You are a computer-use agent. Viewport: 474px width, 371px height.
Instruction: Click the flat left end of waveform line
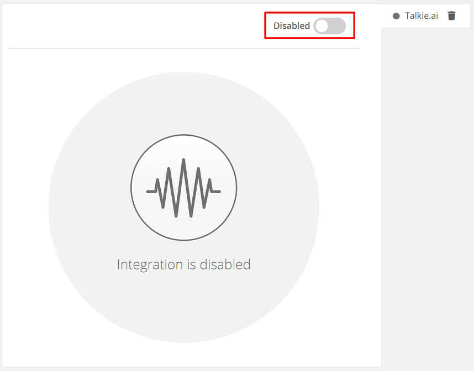coord(151,192)
